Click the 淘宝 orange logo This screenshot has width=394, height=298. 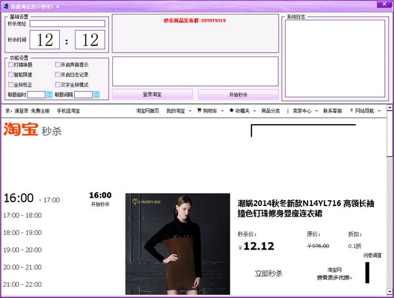pos(21,129)
